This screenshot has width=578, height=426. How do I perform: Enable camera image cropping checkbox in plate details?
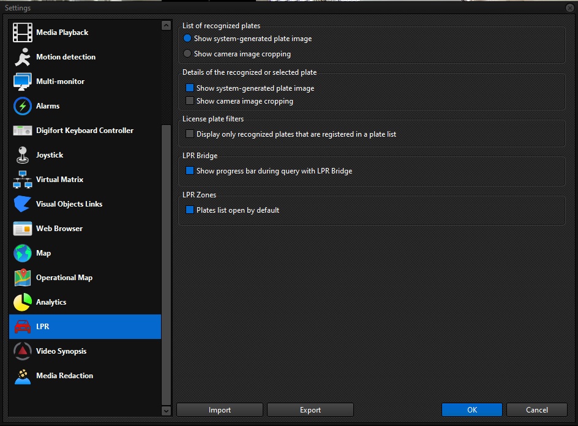[190, 101]
